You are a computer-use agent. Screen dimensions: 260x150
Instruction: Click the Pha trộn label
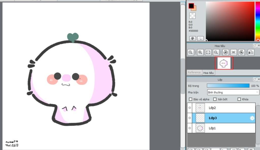(193, 92)
